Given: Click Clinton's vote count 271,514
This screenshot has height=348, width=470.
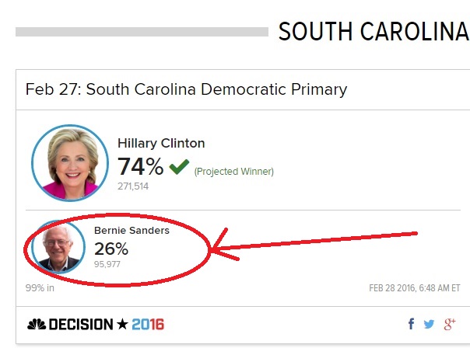Looking at the screenshot, I should (133, 186).
